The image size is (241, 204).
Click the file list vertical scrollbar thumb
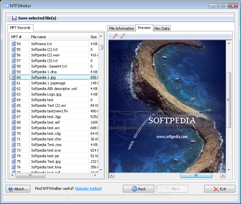(101, 47)
